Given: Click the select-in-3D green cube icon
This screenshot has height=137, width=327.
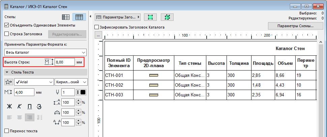Looking at the screenshot, I should (167, 17).
